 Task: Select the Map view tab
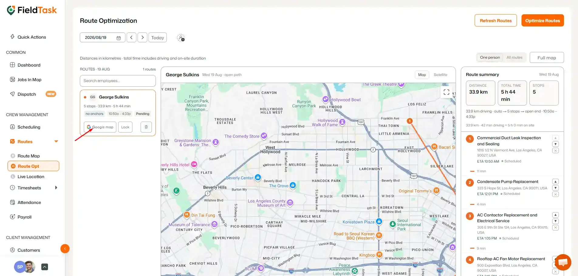point(422,75)
